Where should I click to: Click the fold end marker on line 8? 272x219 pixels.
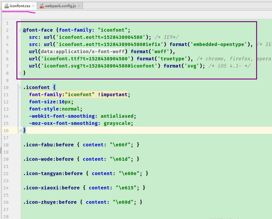21,73
